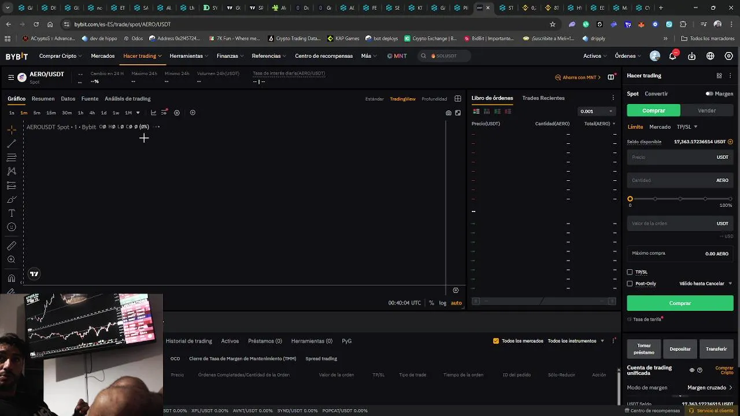Select the brush drawing tool
This screenshot has width=740, height=416.
(12, 199)
